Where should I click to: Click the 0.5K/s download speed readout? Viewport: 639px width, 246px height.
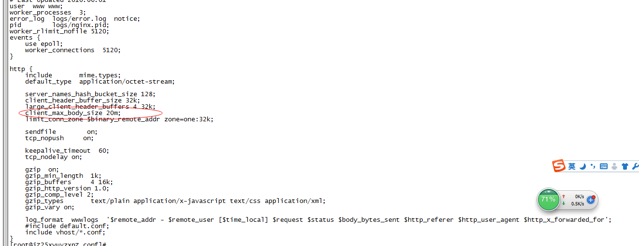click(x=578, y=204)
